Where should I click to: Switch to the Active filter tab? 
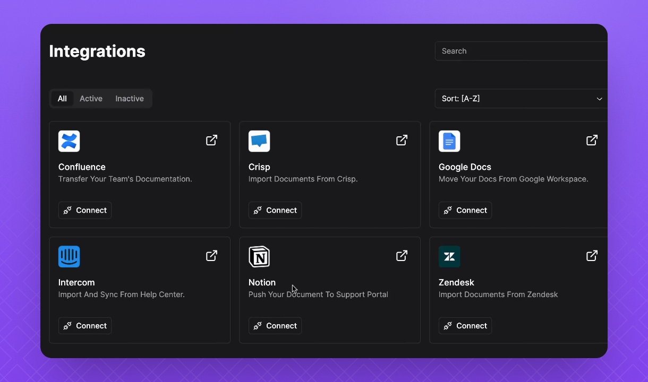[91, 99]
